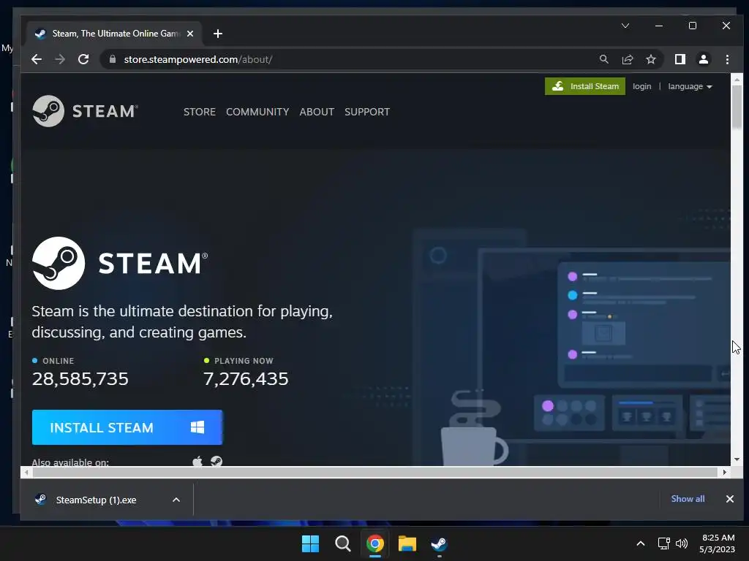Click horizontal scrollbar right arrow
Viewport: 749px width, 561px height.
[x=725, y=473]
